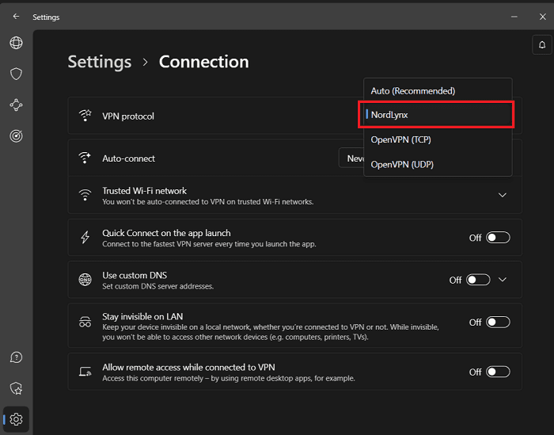The height and width of the screenshot is (435, 554).
Task: Click the Trusted Wi-Fi network title
Action: click(x=145, y=191)
